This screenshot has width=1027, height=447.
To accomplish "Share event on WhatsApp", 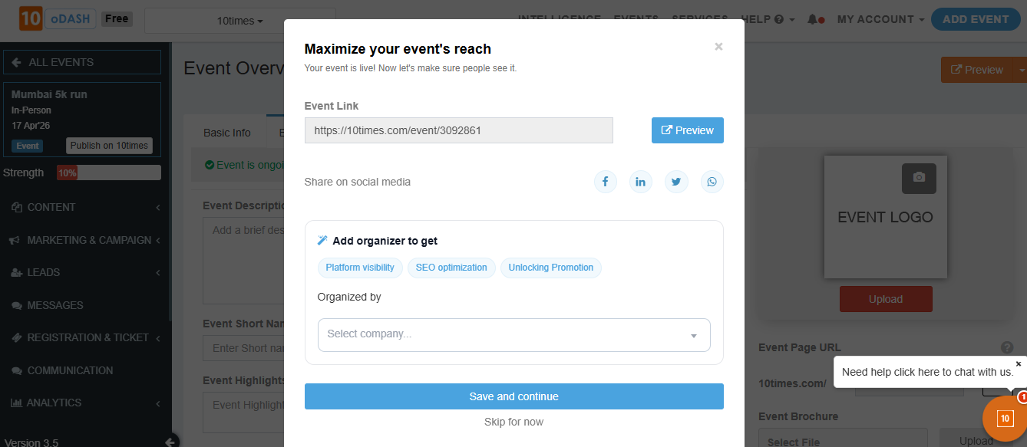I will 712,182.
